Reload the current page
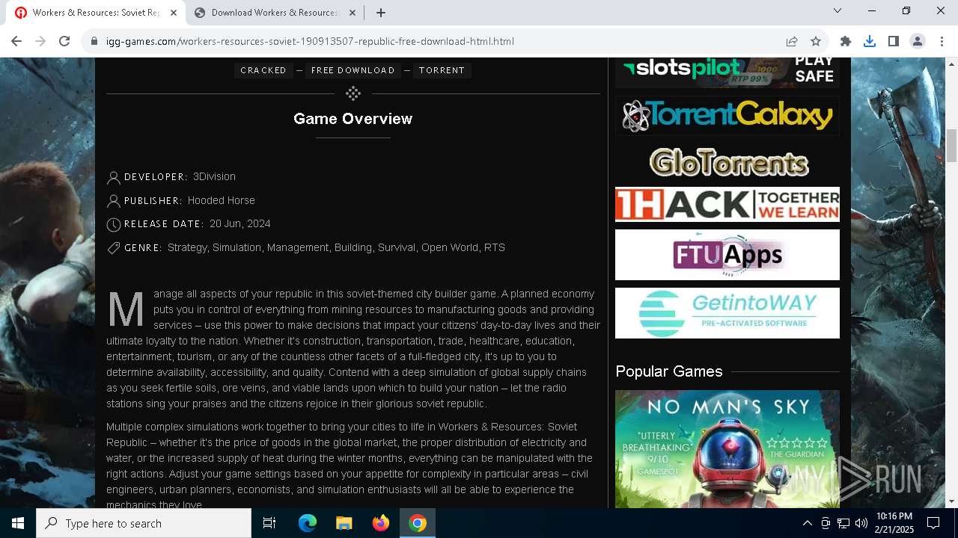 coord(64,41)
